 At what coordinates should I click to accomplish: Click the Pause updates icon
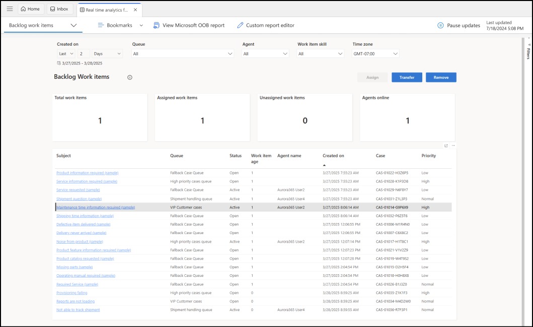pyautogui.click(x=440, y=25)
